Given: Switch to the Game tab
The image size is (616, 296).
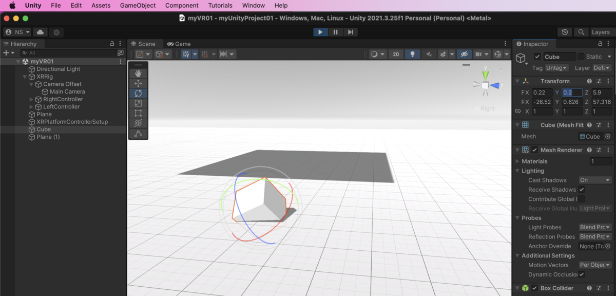Looking at the screenshot, I should pos(179,44).
